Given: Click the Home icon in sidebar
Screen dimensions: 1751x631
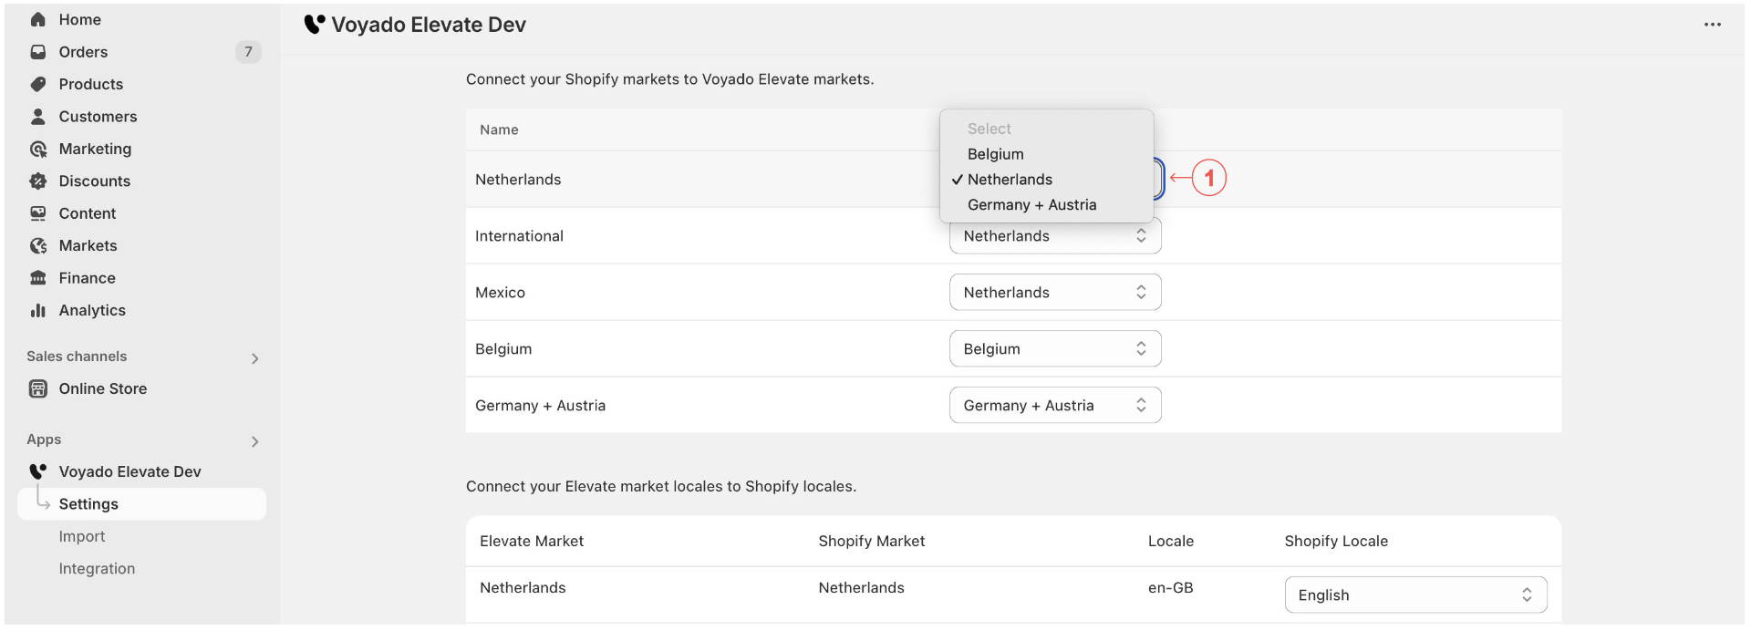Looking at the screenshot, I should coord(38,19).
